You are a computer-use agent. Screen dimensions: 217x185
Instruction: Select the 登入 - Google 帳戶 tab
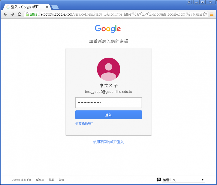pos(26,7)
